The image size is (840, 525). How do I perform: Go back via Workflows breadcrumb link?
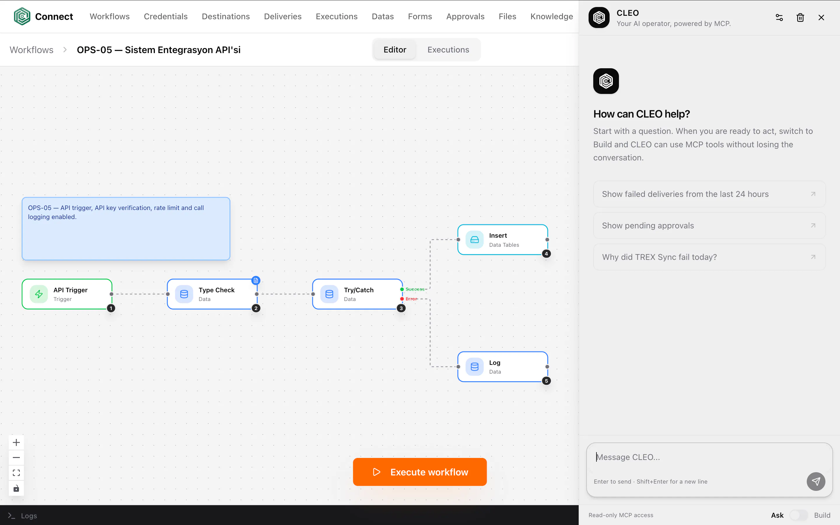tap(32, 50)
